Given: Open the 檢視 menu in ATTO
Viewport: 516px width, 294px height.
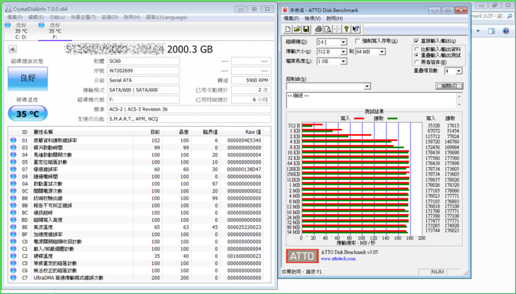Looking at the screenshot, I should (x=313, y=18).
